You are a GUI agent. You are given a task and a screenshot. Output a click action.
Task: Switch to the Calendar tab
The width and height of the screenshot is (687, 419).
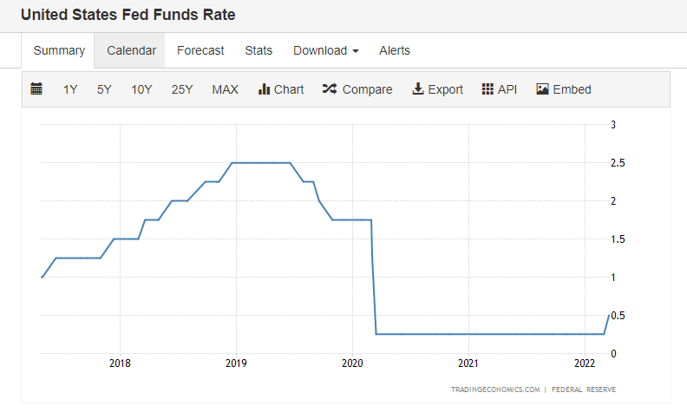click(x=132, y=50)
